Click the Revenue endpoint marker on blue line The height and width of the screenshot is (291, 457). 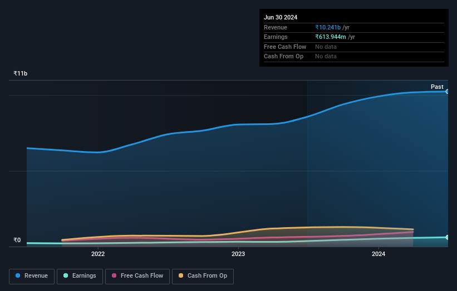(448, 92)
